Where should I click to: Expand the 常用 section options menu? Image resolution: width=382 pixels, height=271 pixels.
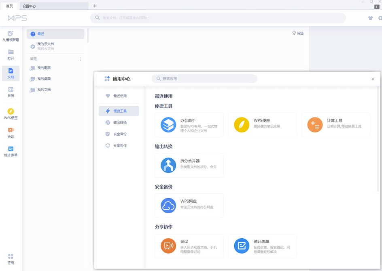tap(80, 59)
